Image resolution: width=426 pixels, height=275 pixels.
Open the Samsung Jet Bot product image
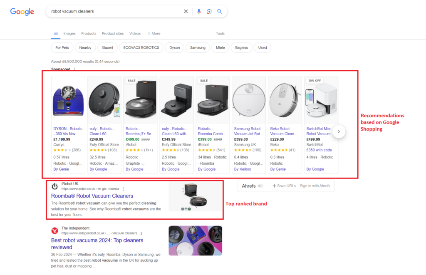coord(249,100)
